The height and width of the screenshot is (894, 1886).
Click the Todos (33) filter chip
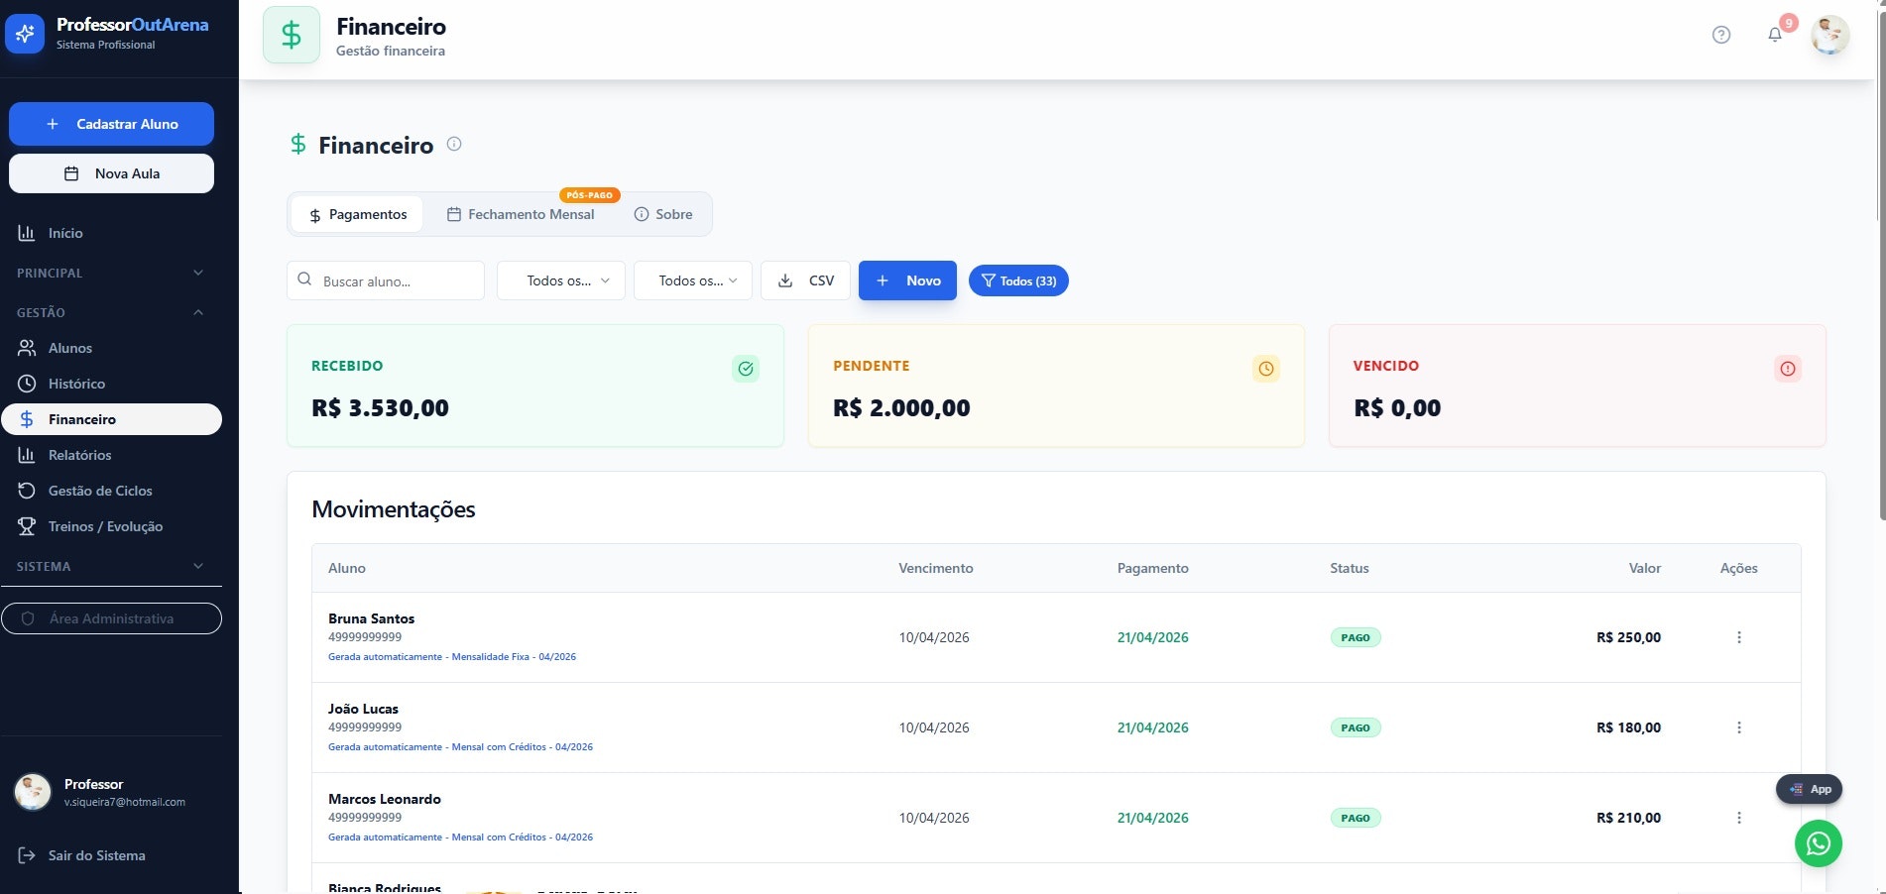pyautogui.click(x=1018, y=280)
